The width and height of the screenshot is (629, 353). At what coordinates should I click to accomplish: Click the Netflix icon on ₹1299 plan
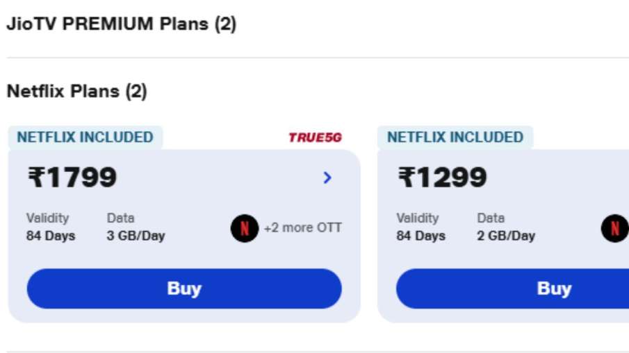tap(614, 228)
